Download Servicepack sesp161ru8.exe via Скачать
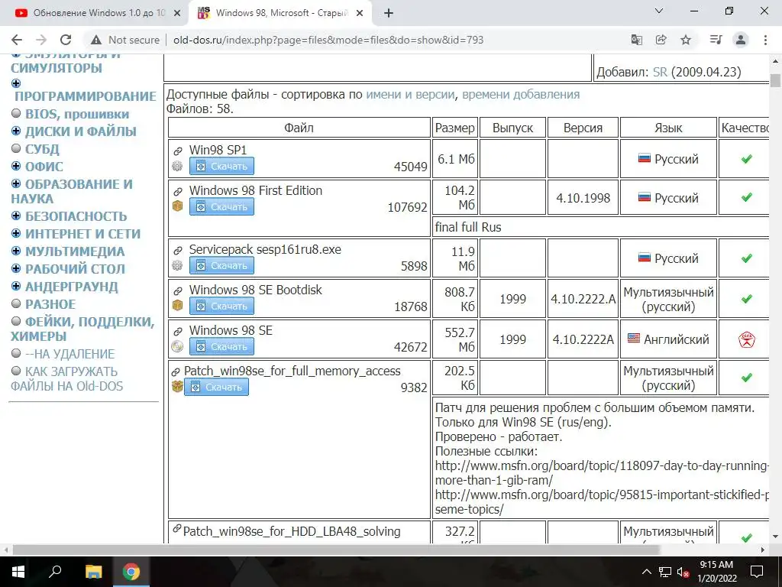Screen dimensions: 782x587 click(x=221, y=265)
